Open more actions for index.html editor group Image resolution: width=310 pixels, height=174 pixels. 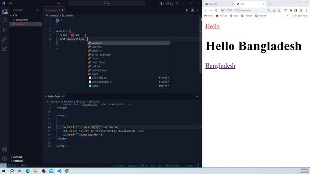coord(197,96)
